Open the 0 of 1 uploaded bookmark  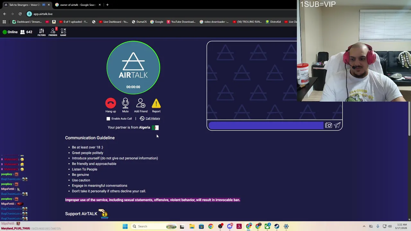73,22
